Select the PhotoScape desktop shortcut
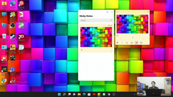 tap(13, 81)
